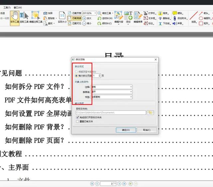Take a snapshot with 快照
This screenshot has height=187, width=213.
[48, 13]
